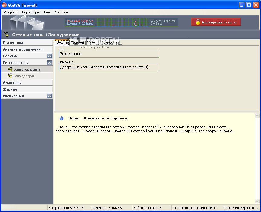Open the Статистика section
Image resolution: width=261 pixels, height=212 pixels.
(27, 43)
